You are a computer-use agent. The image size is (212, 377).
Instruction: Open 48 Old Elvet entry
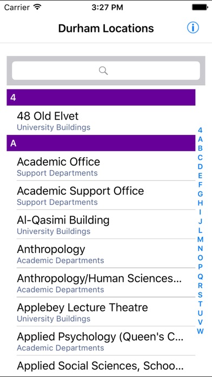[x=101, y=120]
